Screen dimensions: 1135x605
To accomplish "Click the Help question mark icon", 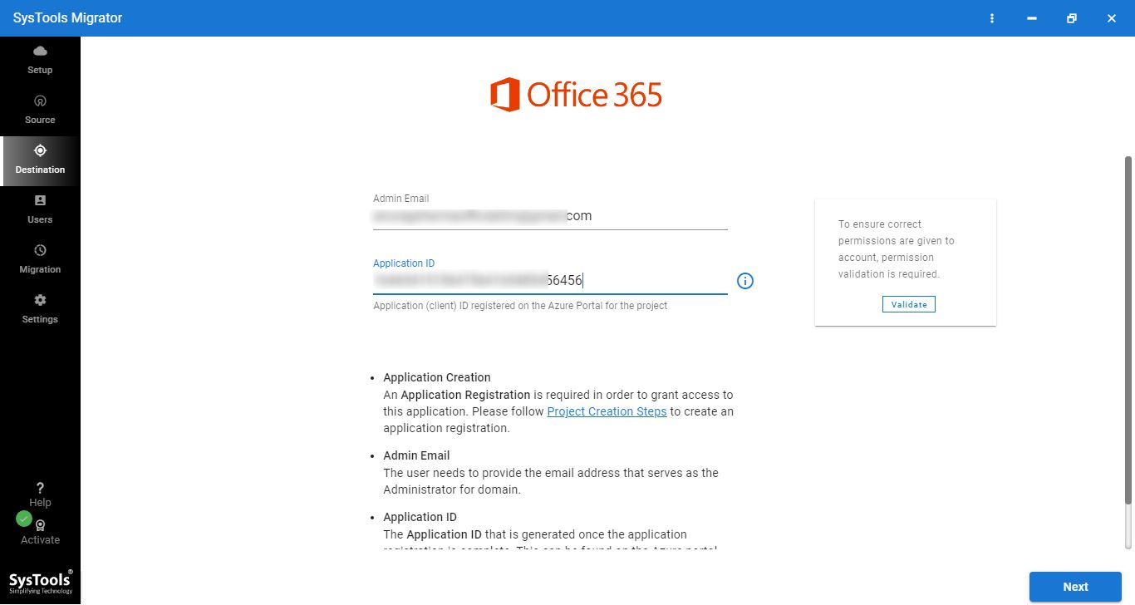I will (x=40, y=488).
